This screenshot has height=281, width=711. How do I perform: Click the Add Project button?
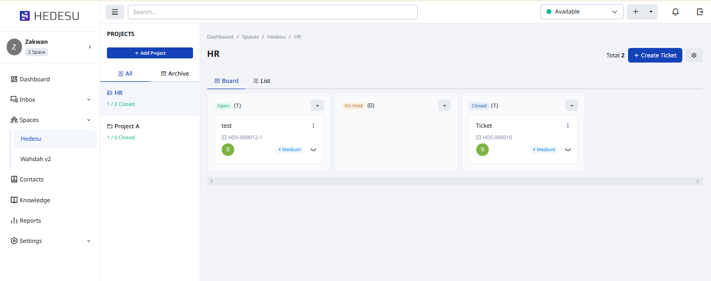click(150, 53)
